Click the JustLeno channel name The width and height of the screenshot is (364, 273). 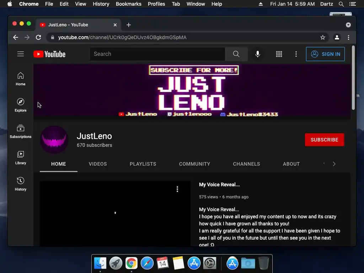coord(94,136)
